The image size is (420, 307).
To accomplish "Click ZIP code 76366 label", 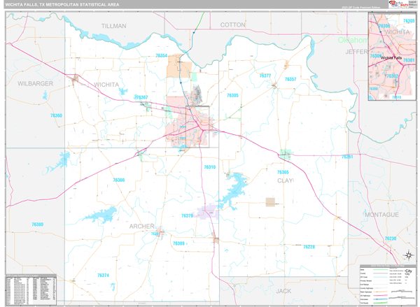I will [x=119, y=180].
